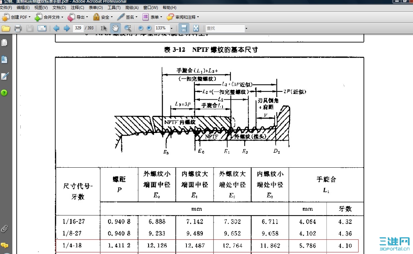Click the 1.411 2 pitch value

pyautogui.click(x=119, y=246)
